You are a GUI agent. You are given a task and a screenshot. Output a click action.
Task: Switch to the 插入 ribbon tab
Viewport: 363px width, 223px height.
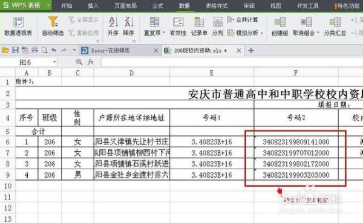point(93,5)
